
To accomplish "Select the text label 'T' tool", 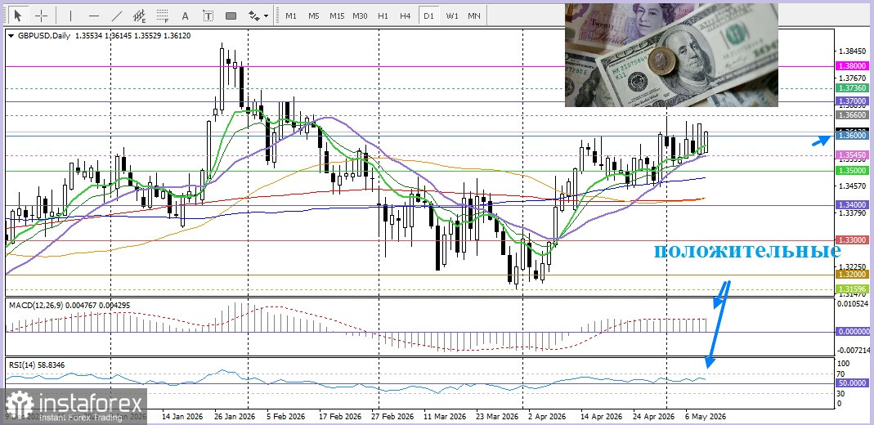I will pos(208,16).
